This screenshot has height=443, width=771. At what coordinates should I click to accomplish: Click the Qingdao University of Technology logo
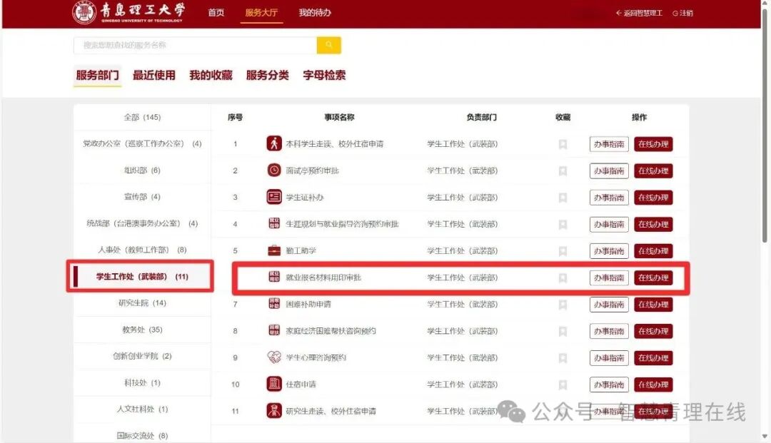point(128,12)
